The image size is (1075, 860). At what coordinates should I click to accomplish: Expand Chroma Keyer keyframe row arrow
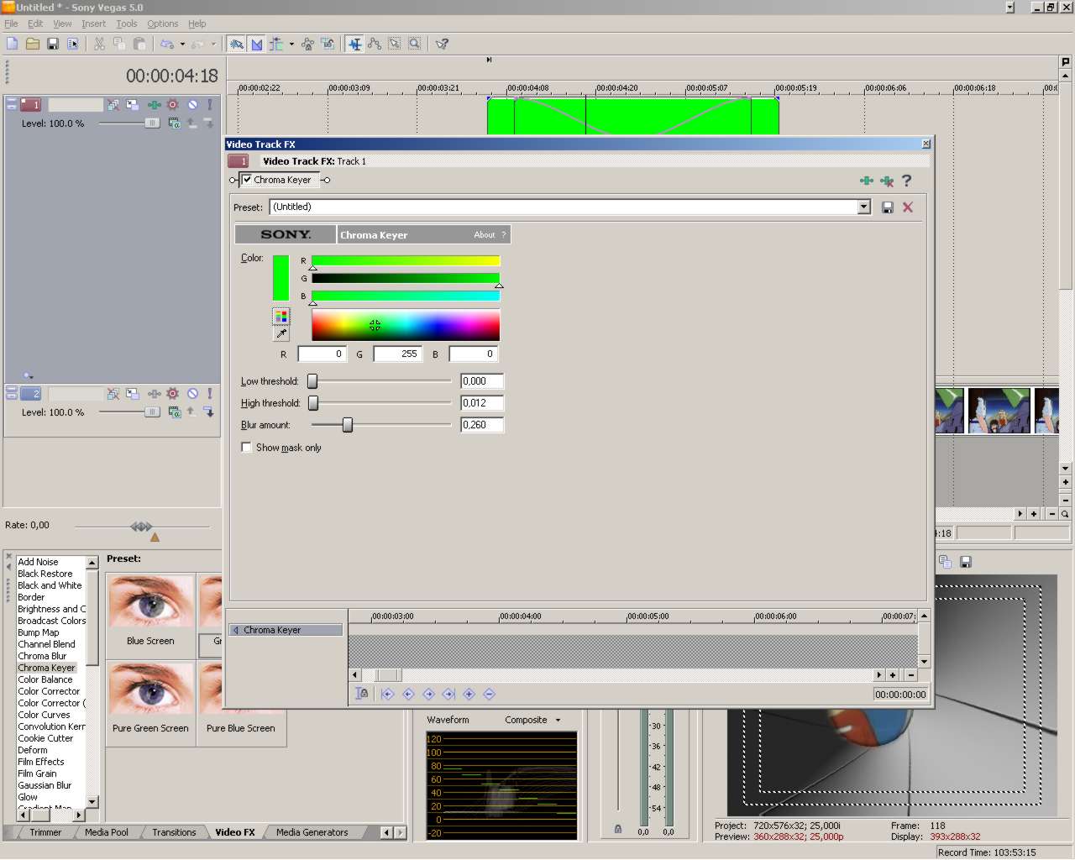click(236, 630)
